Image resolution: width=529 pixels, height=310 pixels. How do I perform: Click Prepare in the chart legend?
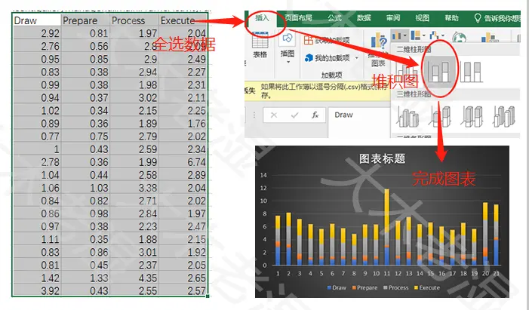click(364, 287)
